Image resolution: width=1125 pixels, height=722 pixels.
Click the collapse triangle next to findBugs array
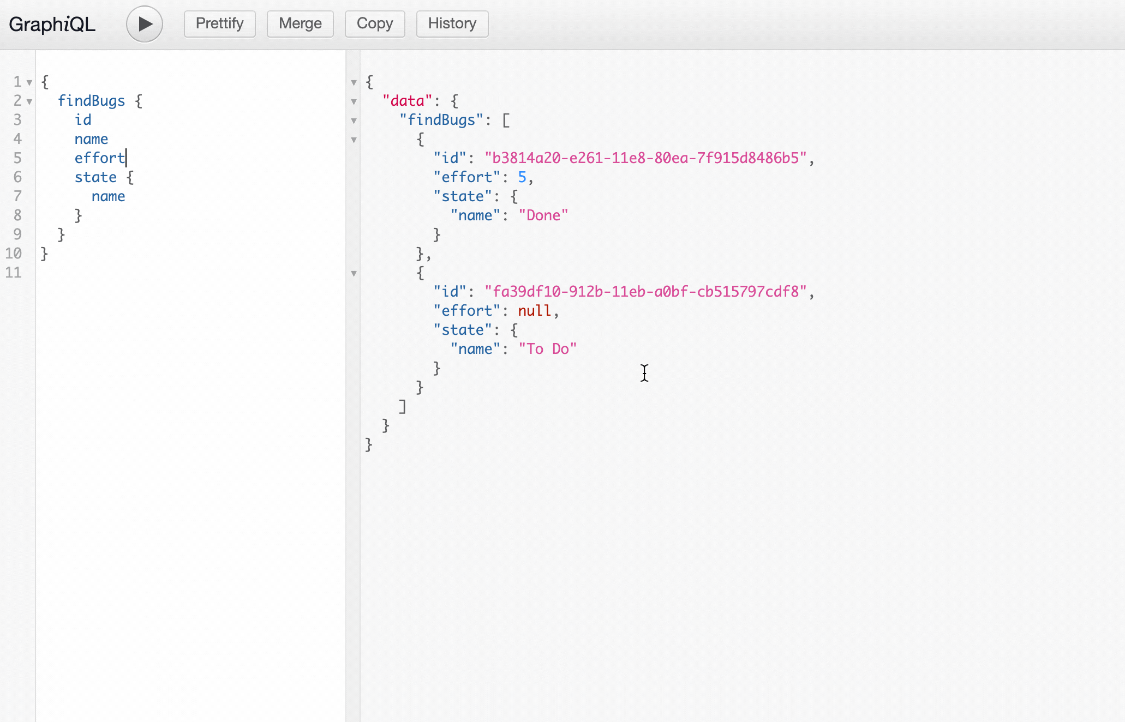tap(354, 121)
